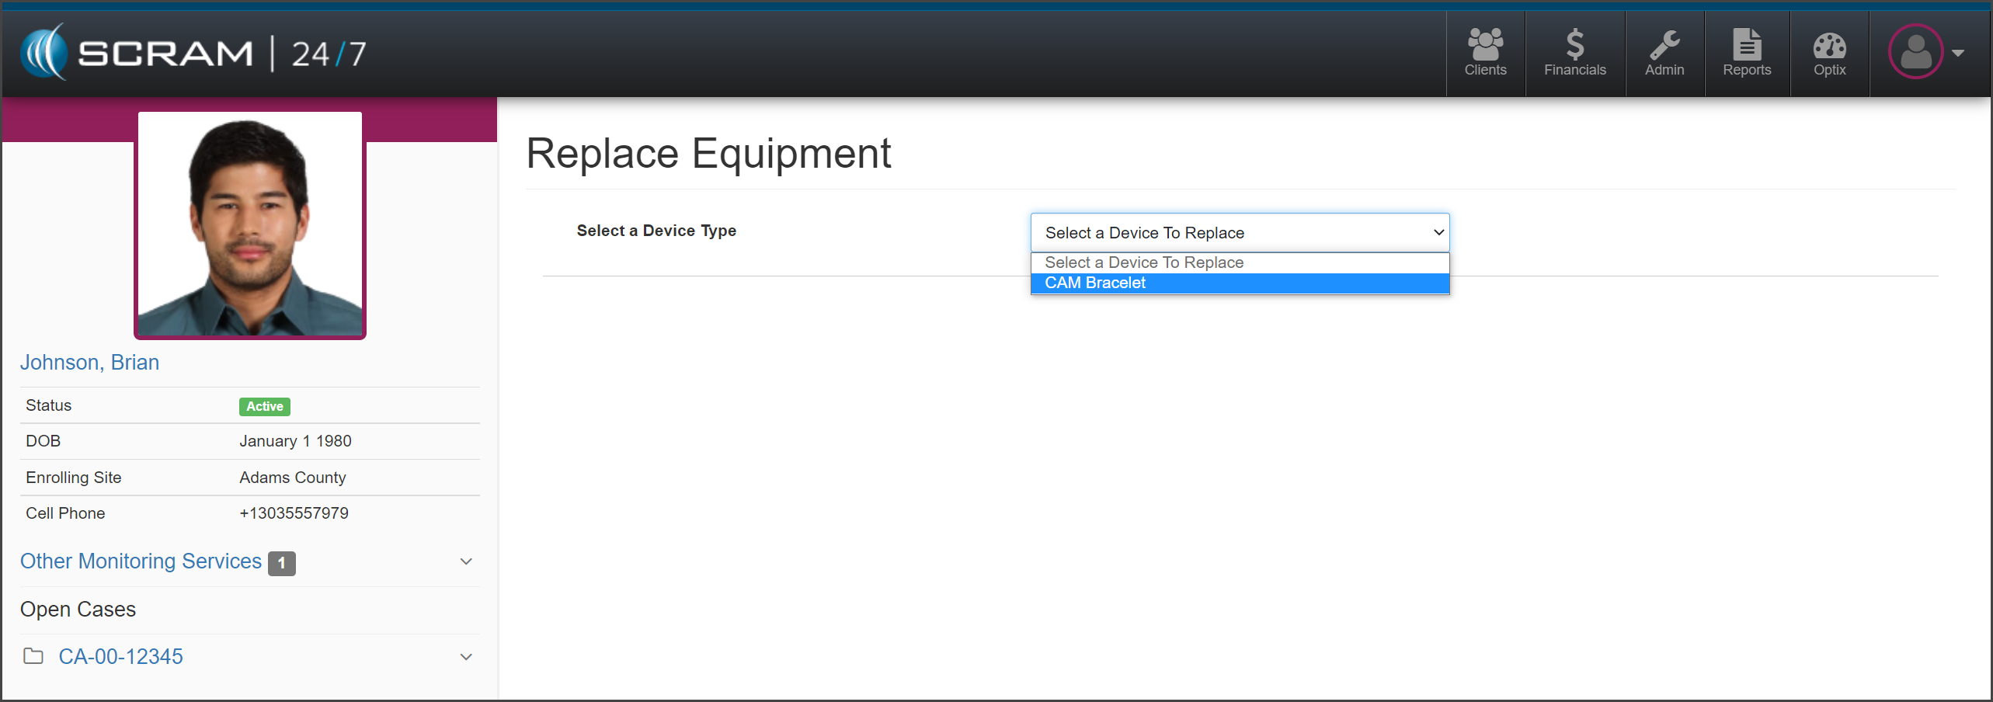Click the folder icon beside CA-00-12345
This screenshot has width=1993, height=702.
33,656
